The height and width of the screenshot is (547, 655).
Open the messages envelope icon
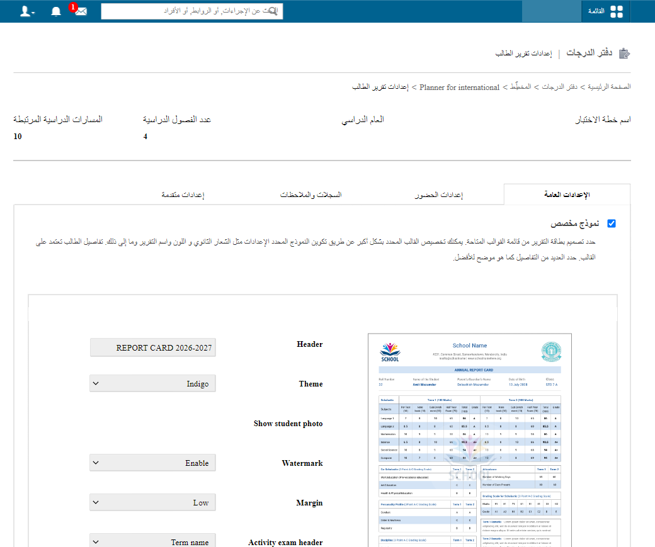coord(81,11)
